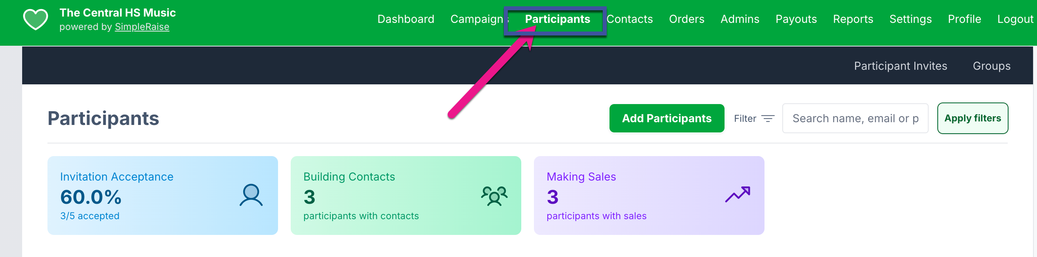View the Payouts page
The width and height of the screenshot is (1037, 257).
coord(796,19)
